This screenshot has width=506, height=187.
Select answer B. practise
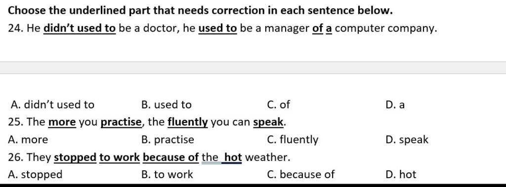pyautogui.click(x=168, y=140)
